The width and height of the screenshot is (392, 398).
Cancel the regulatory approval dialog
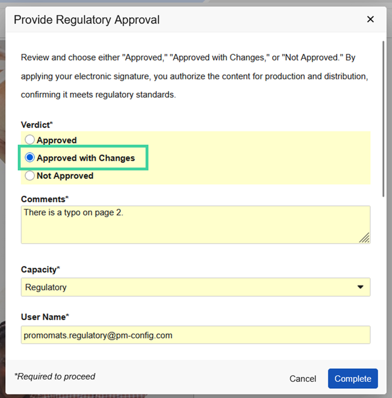point(303,379)
